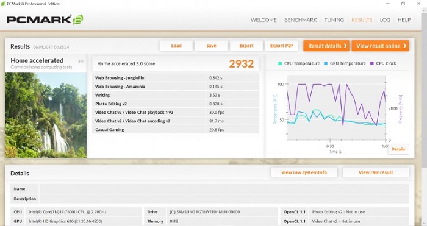Open the Help tab
Viewport: 427px width, 226px height.
(x=404, y=20)
